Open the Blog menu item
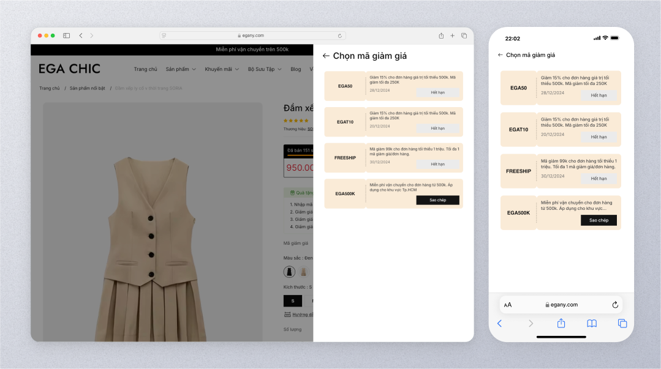 296,69
